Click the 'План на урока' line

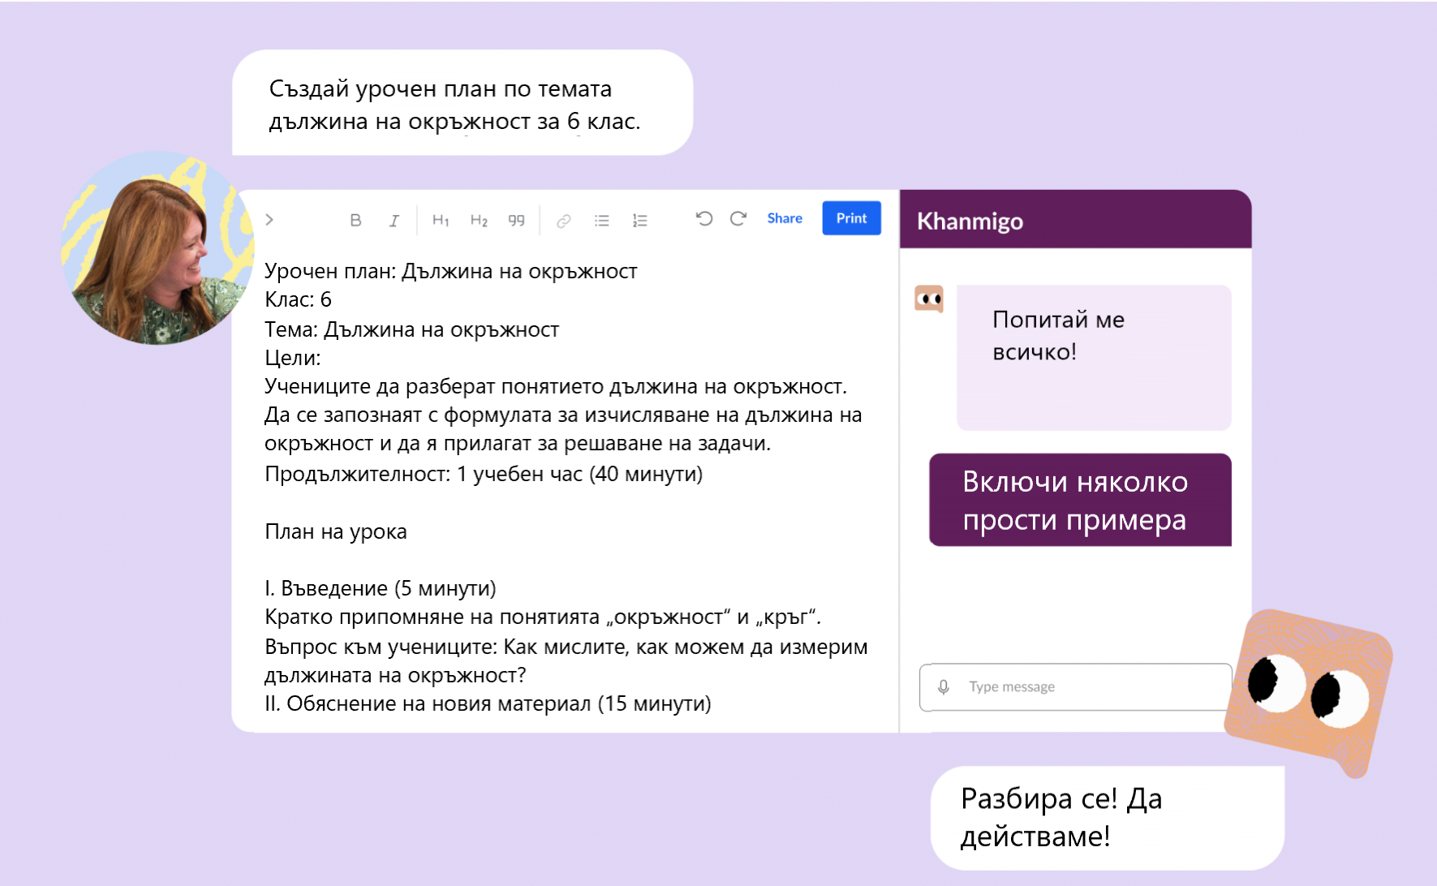point(336,531)
